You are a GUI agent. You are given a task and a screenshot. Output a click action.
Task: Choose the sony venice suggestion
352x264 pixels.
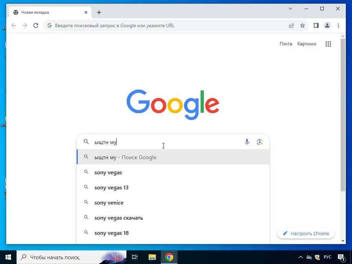pyautogui.click(x=173, y=203)
